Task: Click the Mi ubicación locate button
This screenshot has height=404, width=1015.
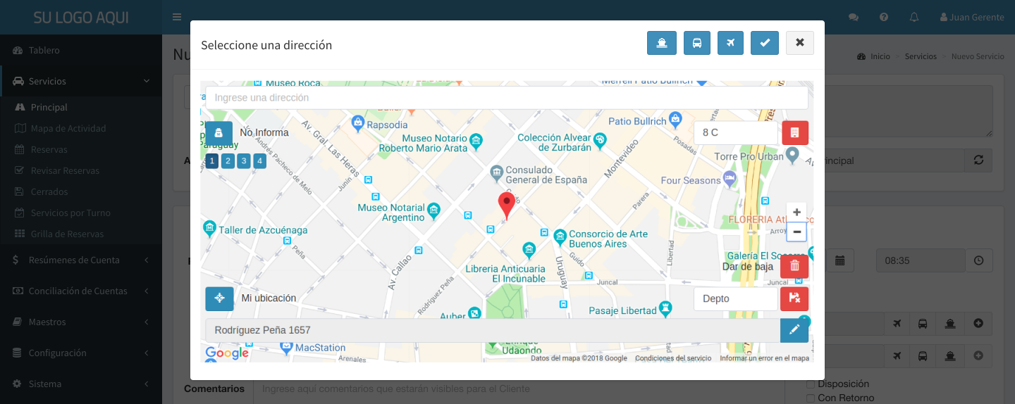Action: pos(219,298)
